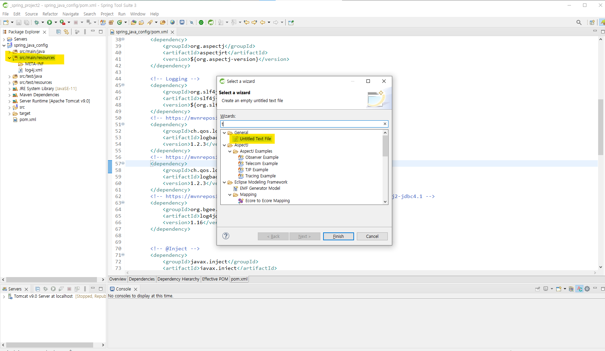Select Ecore to Ecore Mapping wizard
This screenshot has height=351, width=605.
tap(267, 201)
